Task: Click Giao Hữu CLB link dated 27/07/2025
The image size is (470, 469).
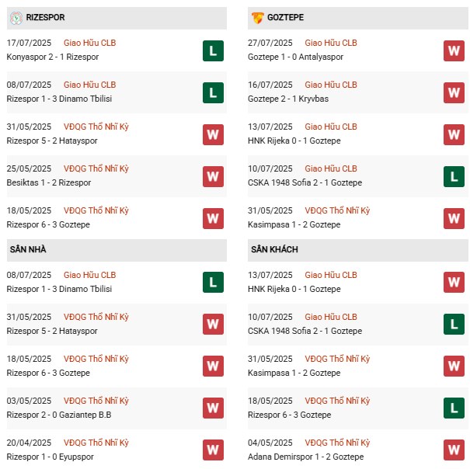Action: (331, 43)
